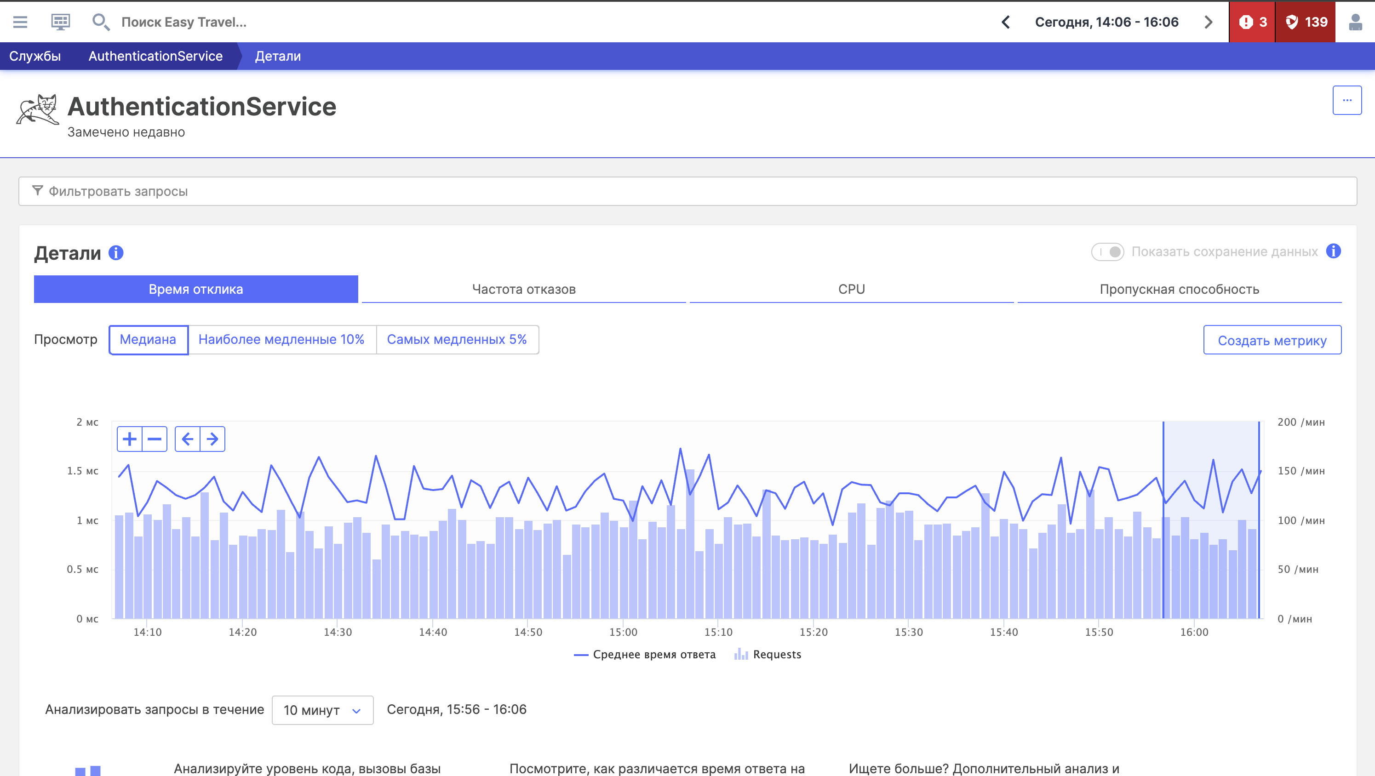Select Самых медленных 5% view
Image resolution: width=1375 pixels, height=776 pixels.
click(x=457, y=339)
